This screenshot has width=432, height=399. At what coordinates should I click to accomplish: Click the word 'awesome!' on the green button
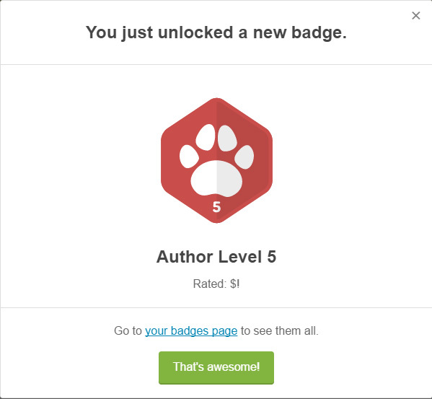coord(234,367)
